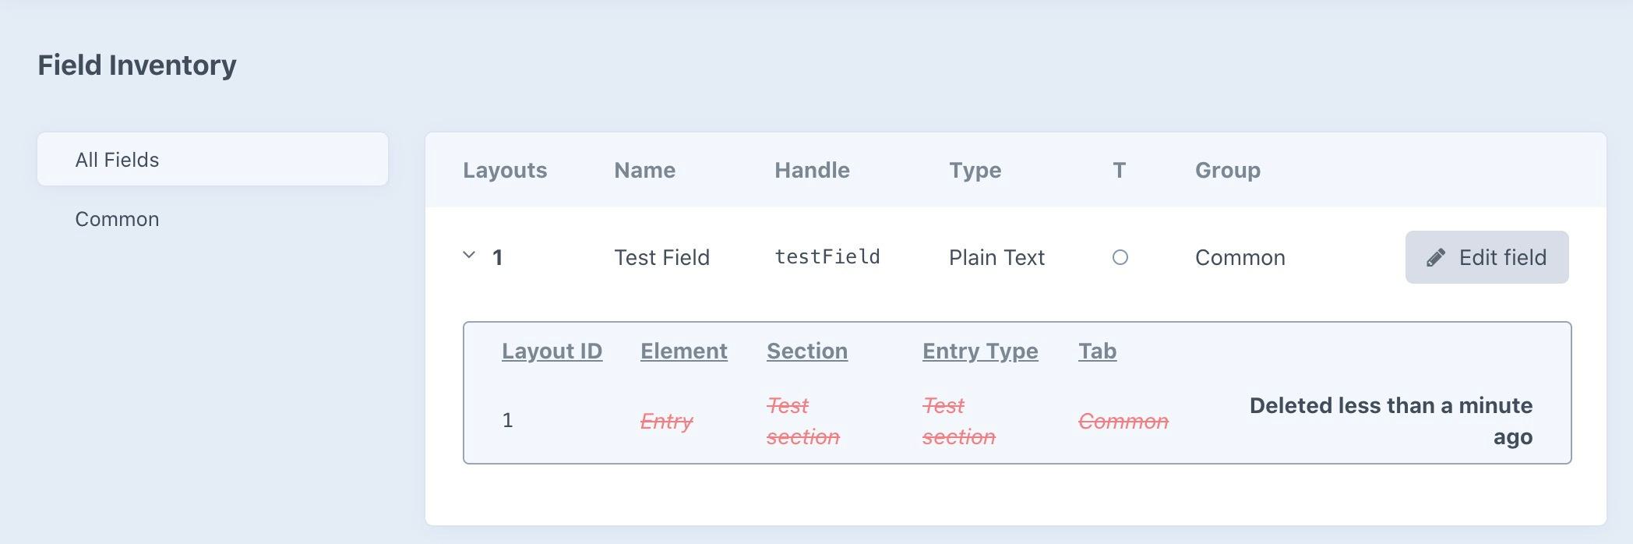Screen dimensions: 1633x544
Task: Open the deleted Entry element link
Action: (x=666, y=421)
